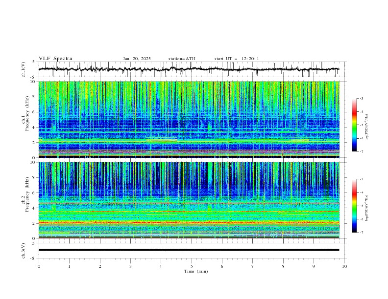Click the "VLF Spectra" title text

coord(55,59)
